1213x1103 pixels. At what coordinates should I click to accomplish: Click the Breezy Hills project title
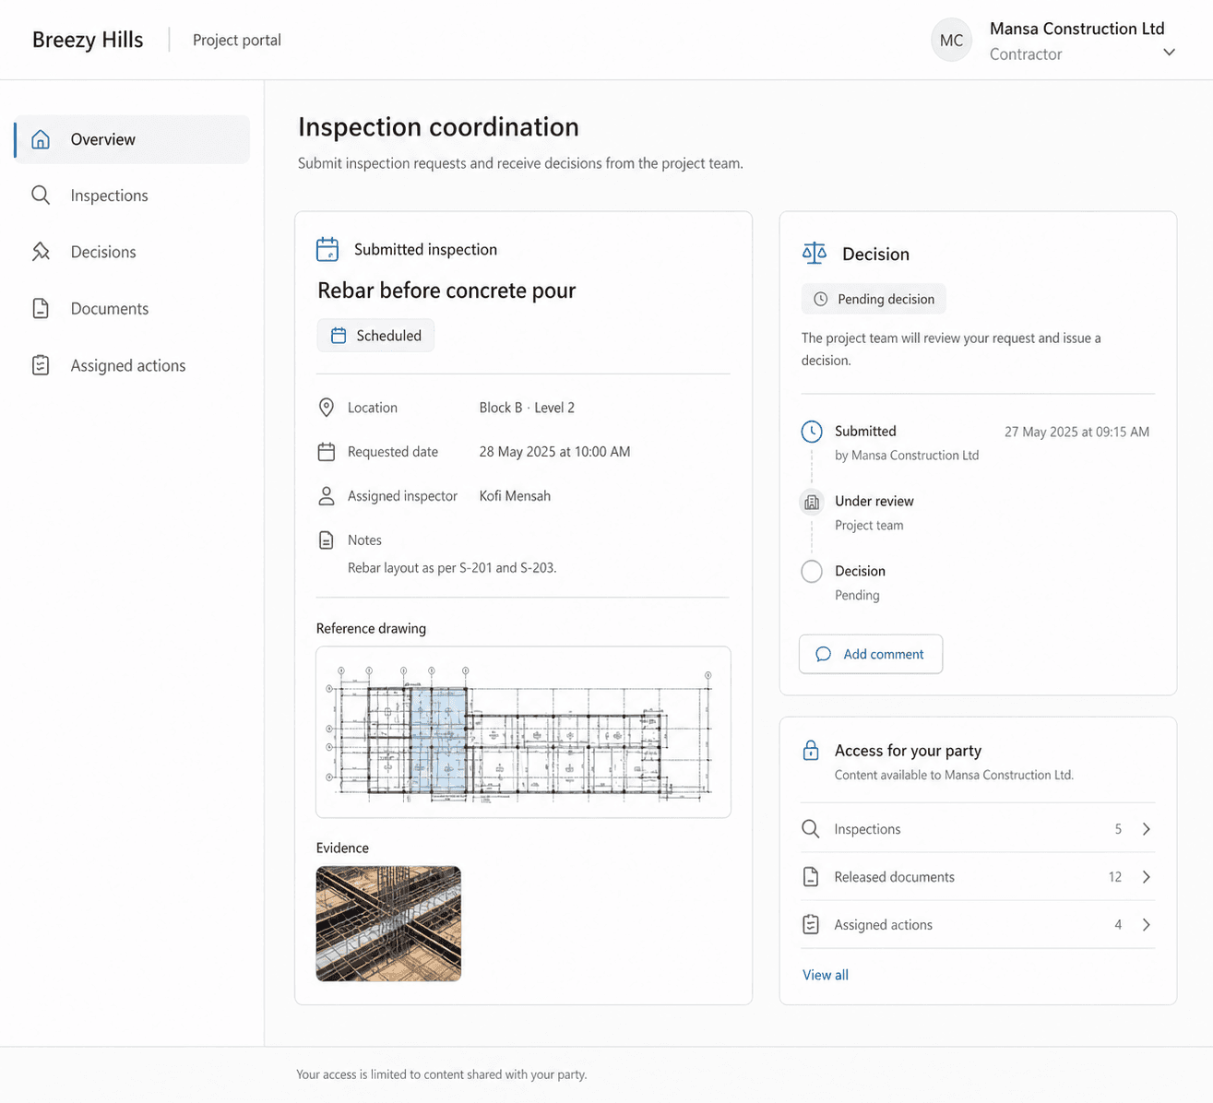point(88,40)
